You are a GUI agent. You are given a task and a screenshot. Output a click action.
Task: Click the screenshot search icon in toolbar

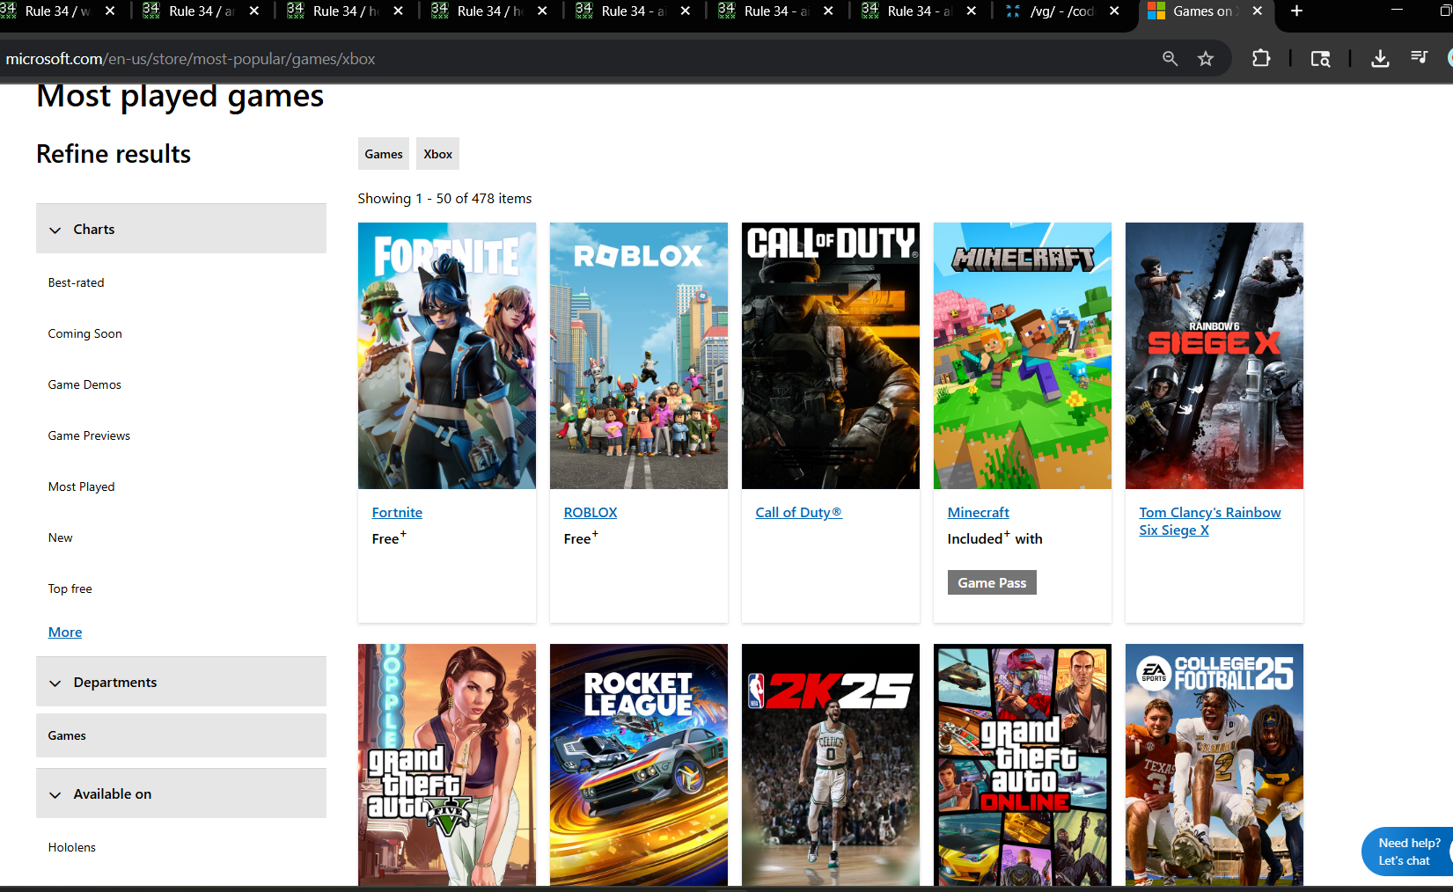[1320, 59]
